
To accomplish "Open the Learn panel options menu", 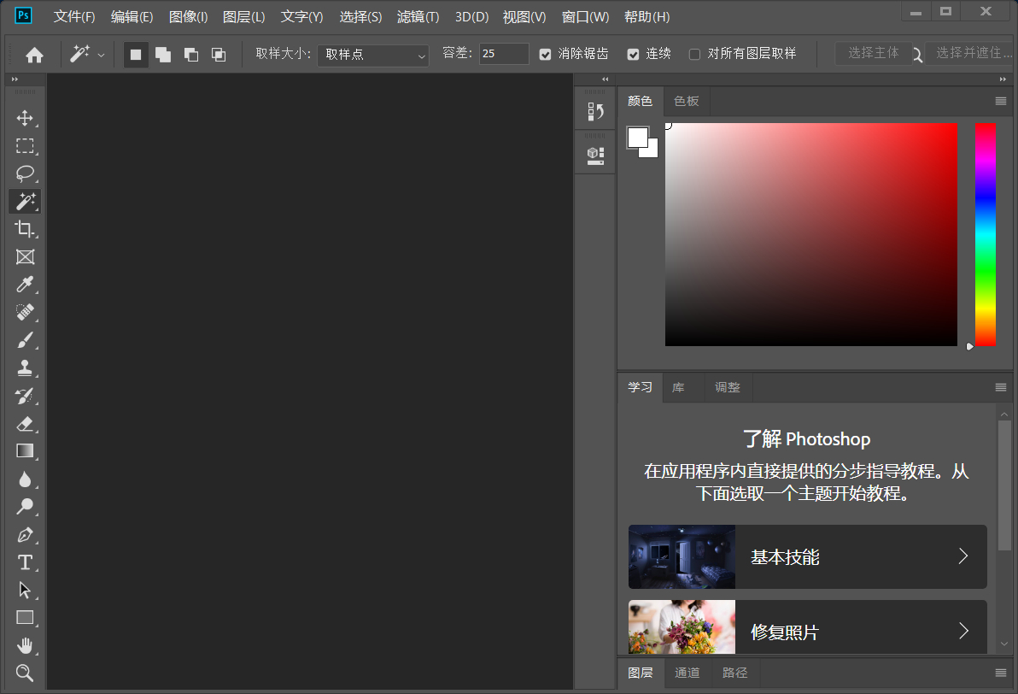I will pos(1000,387).
